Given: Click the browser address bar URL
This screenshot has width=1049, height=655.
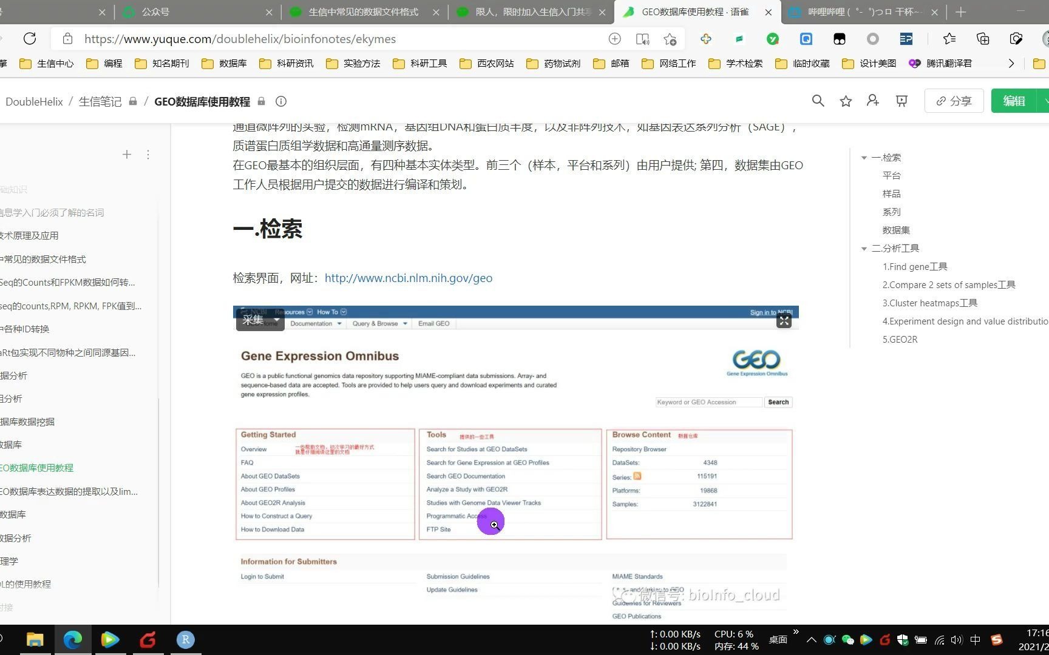Looking at the screenshot, I should tap(240, 39).
